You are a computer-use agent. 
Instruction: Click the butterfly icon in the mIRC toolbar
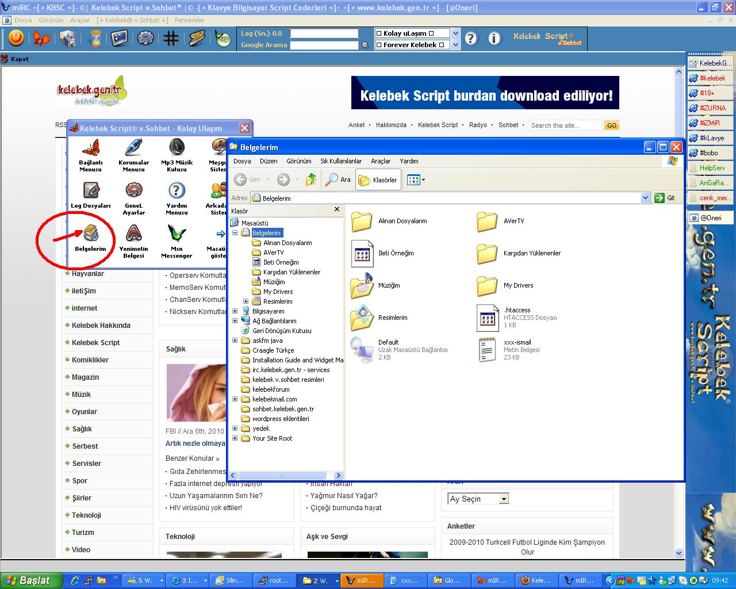(41, 39)
